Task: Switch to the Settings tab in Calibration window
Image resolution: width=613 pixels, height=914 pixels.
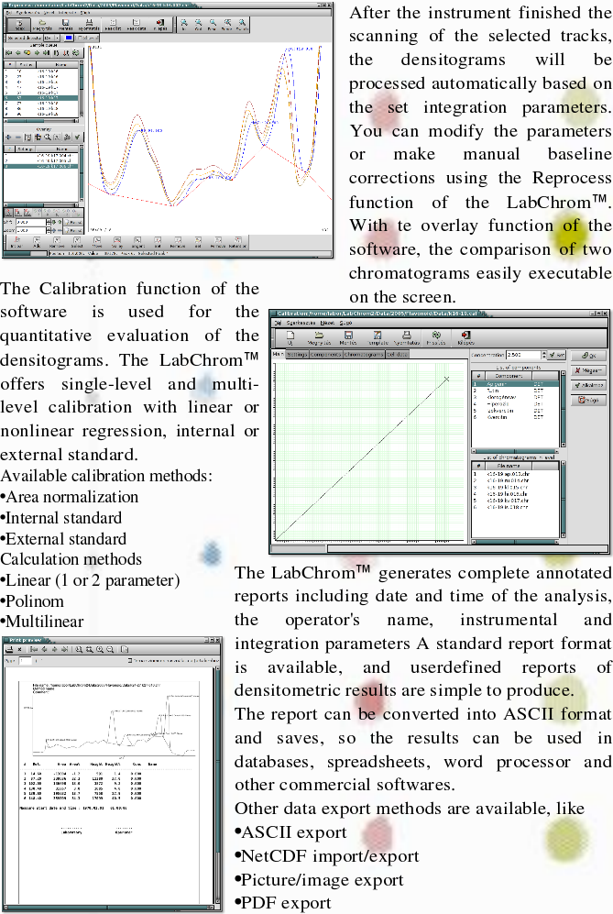Action: pos(297,354)
